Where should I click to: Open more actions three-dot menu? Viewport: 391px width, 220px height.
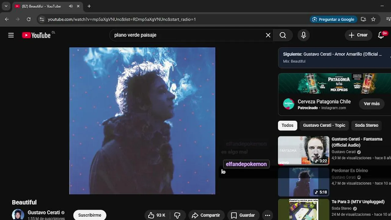pyautogui.click(x=268, y=215)
